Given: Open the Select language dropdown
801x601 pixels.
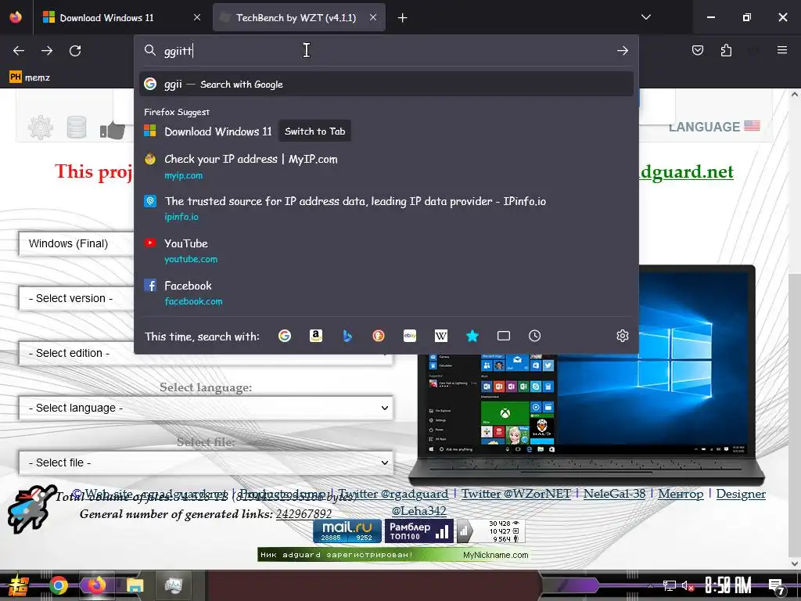Looking at the screenshot, I should pyautogui.click(x=206, y=408).
